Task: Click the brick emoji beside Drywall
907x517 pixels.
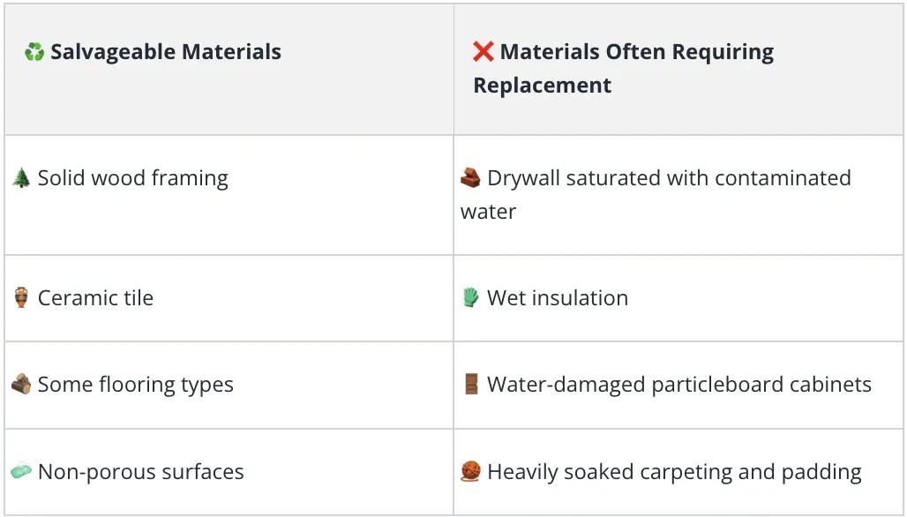Action: point(470,178)
